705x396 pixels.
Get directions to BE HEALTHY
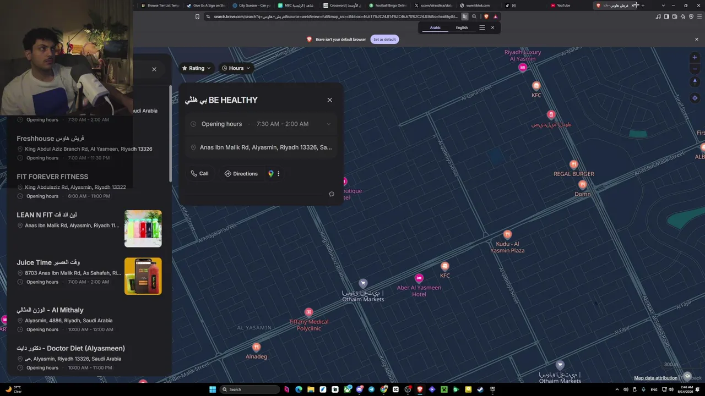pyautogui.click(x=241, y=173)
